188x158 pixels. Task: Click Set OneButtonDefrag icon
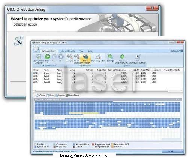coord(138,57)
